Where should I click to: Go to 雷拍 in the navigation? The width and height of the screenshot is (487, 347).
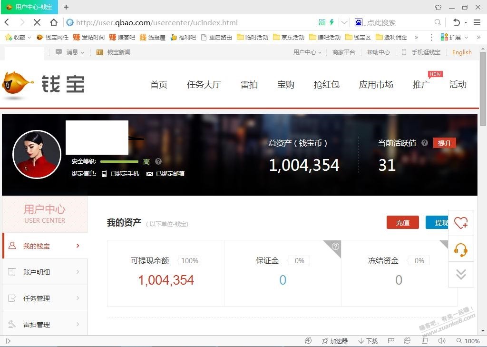[249, 85]
